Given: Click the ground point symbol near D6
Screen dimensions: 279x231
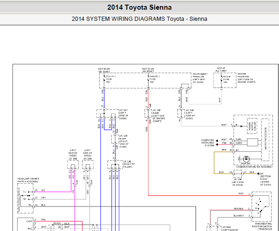Looking at the screenshot, I should (259, 174).
